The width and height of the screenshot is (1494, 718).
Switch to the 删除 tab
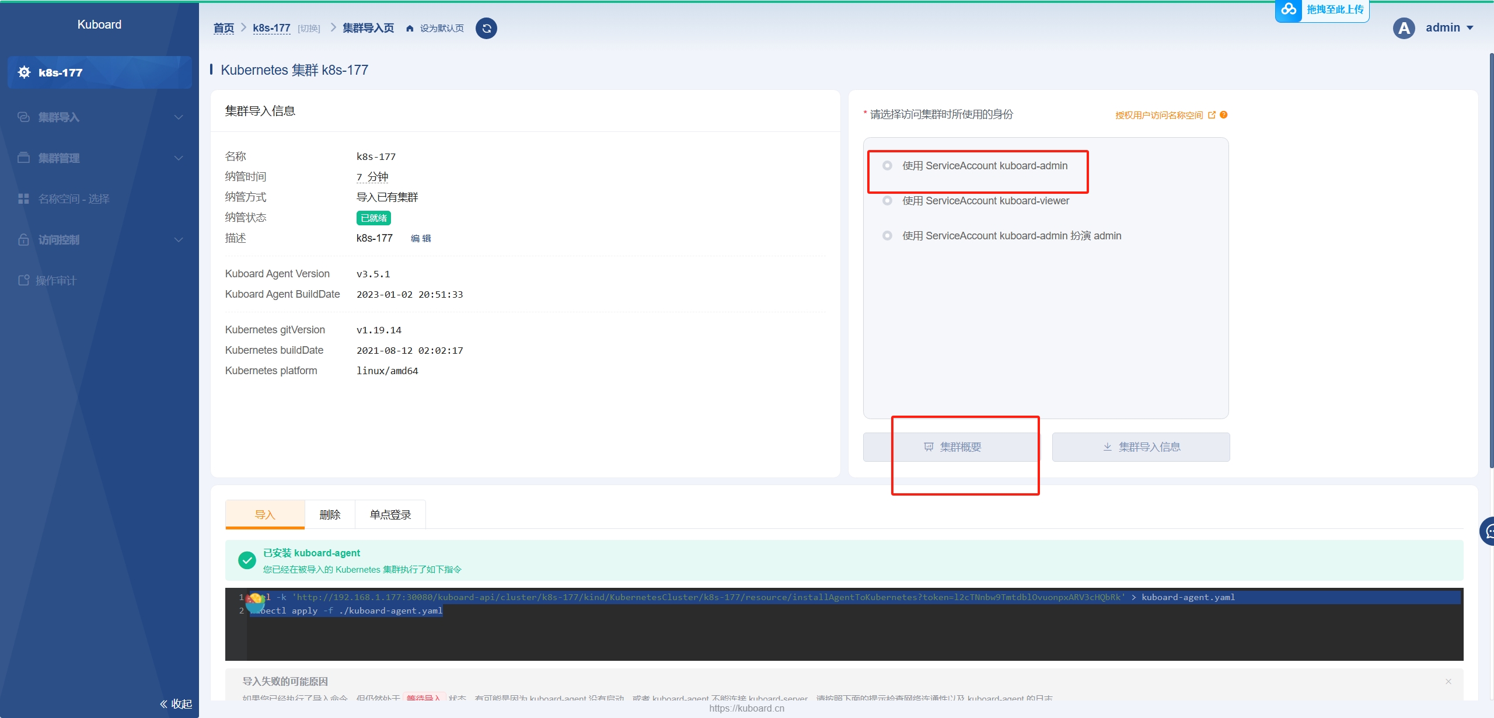pyautogui.click(x=330, y=514)
